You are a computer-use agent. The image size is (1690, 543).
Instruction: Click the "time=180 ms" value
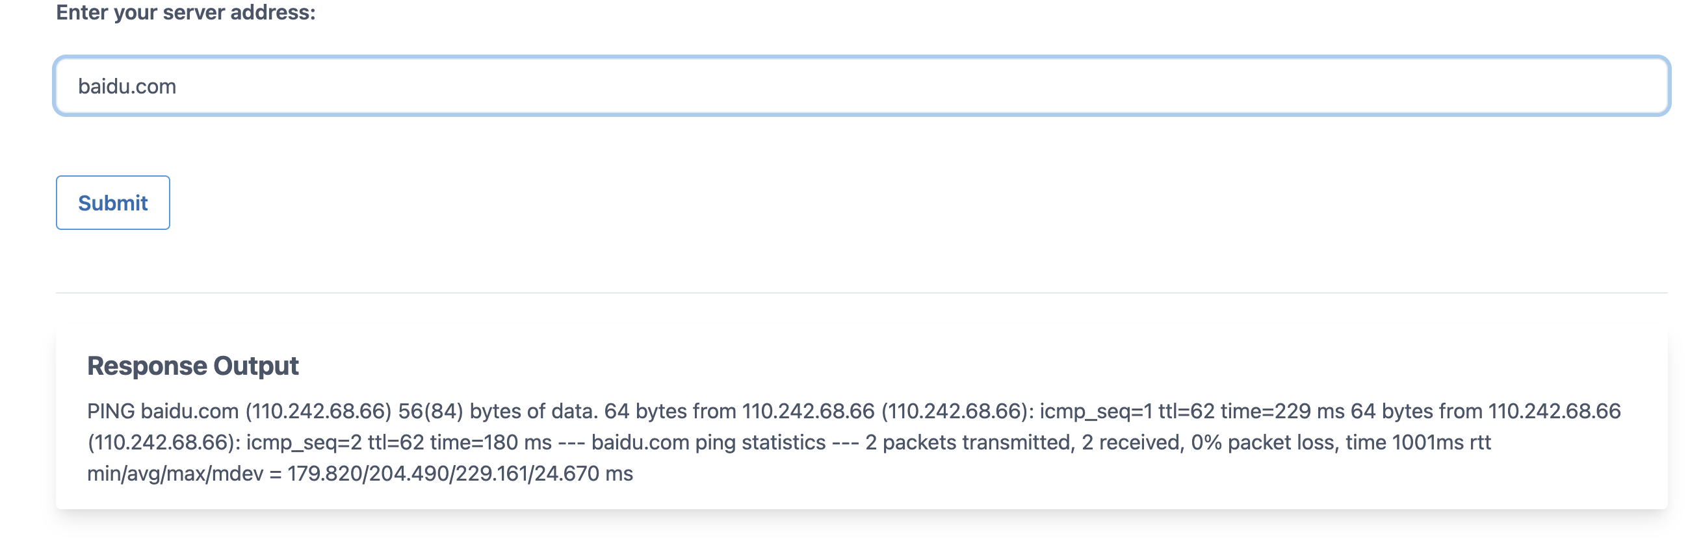491,443
